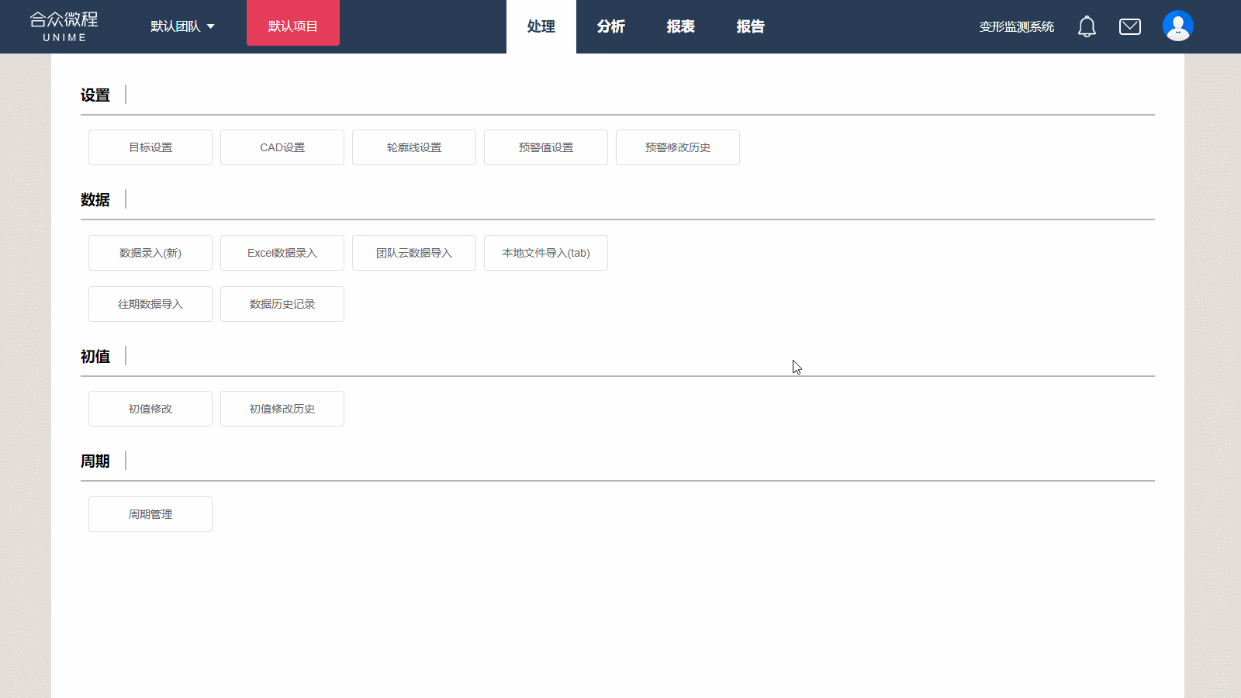Expand the 默认团队 team dropdown
Viewport: 1241px width, 698px height.
(x=182, y=26)
